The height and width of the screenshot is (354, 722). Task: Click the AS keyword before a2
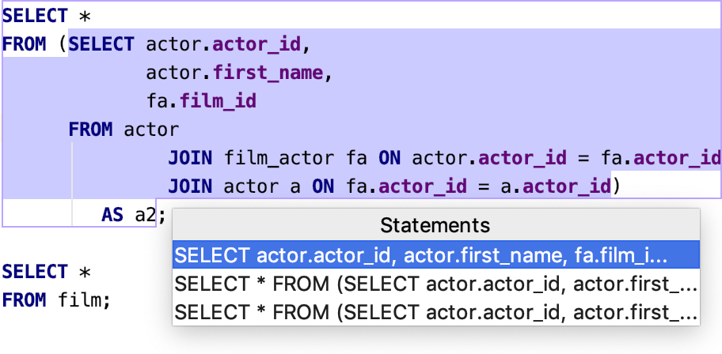(x=112, y=214)
